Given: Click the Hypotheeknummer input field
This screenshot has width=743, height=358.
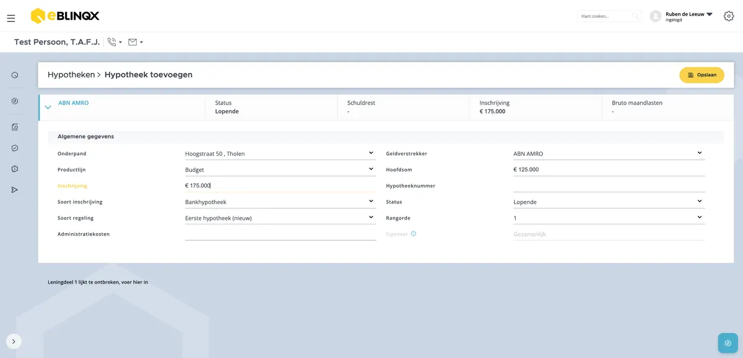Looking at the screenshot, I should 609,185.
